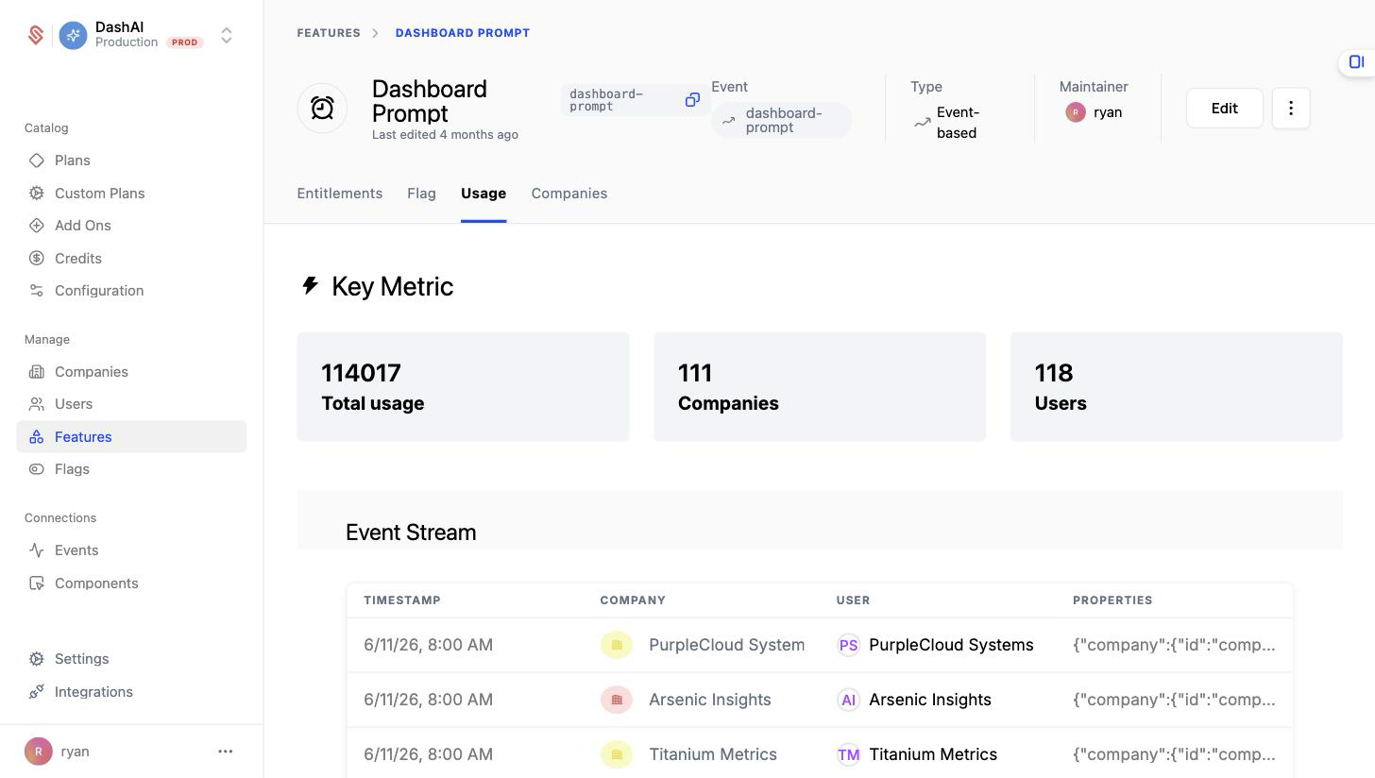Click the Titanium Metrics row timestamp

click(428, 755)
